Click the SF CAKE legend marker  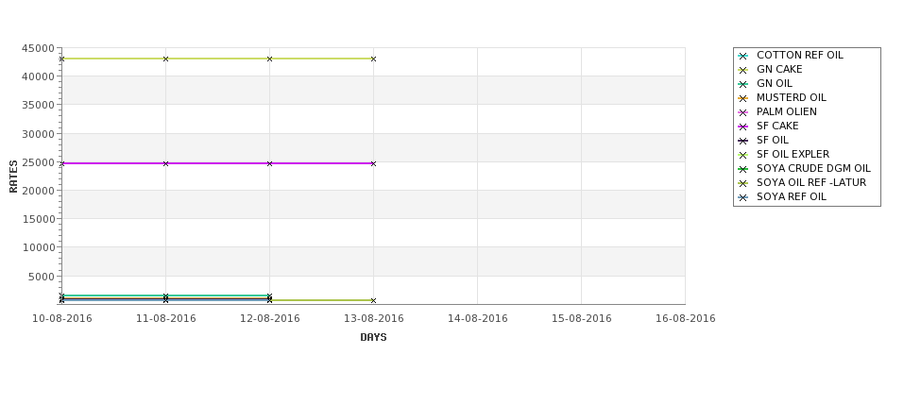pos(743,127)
